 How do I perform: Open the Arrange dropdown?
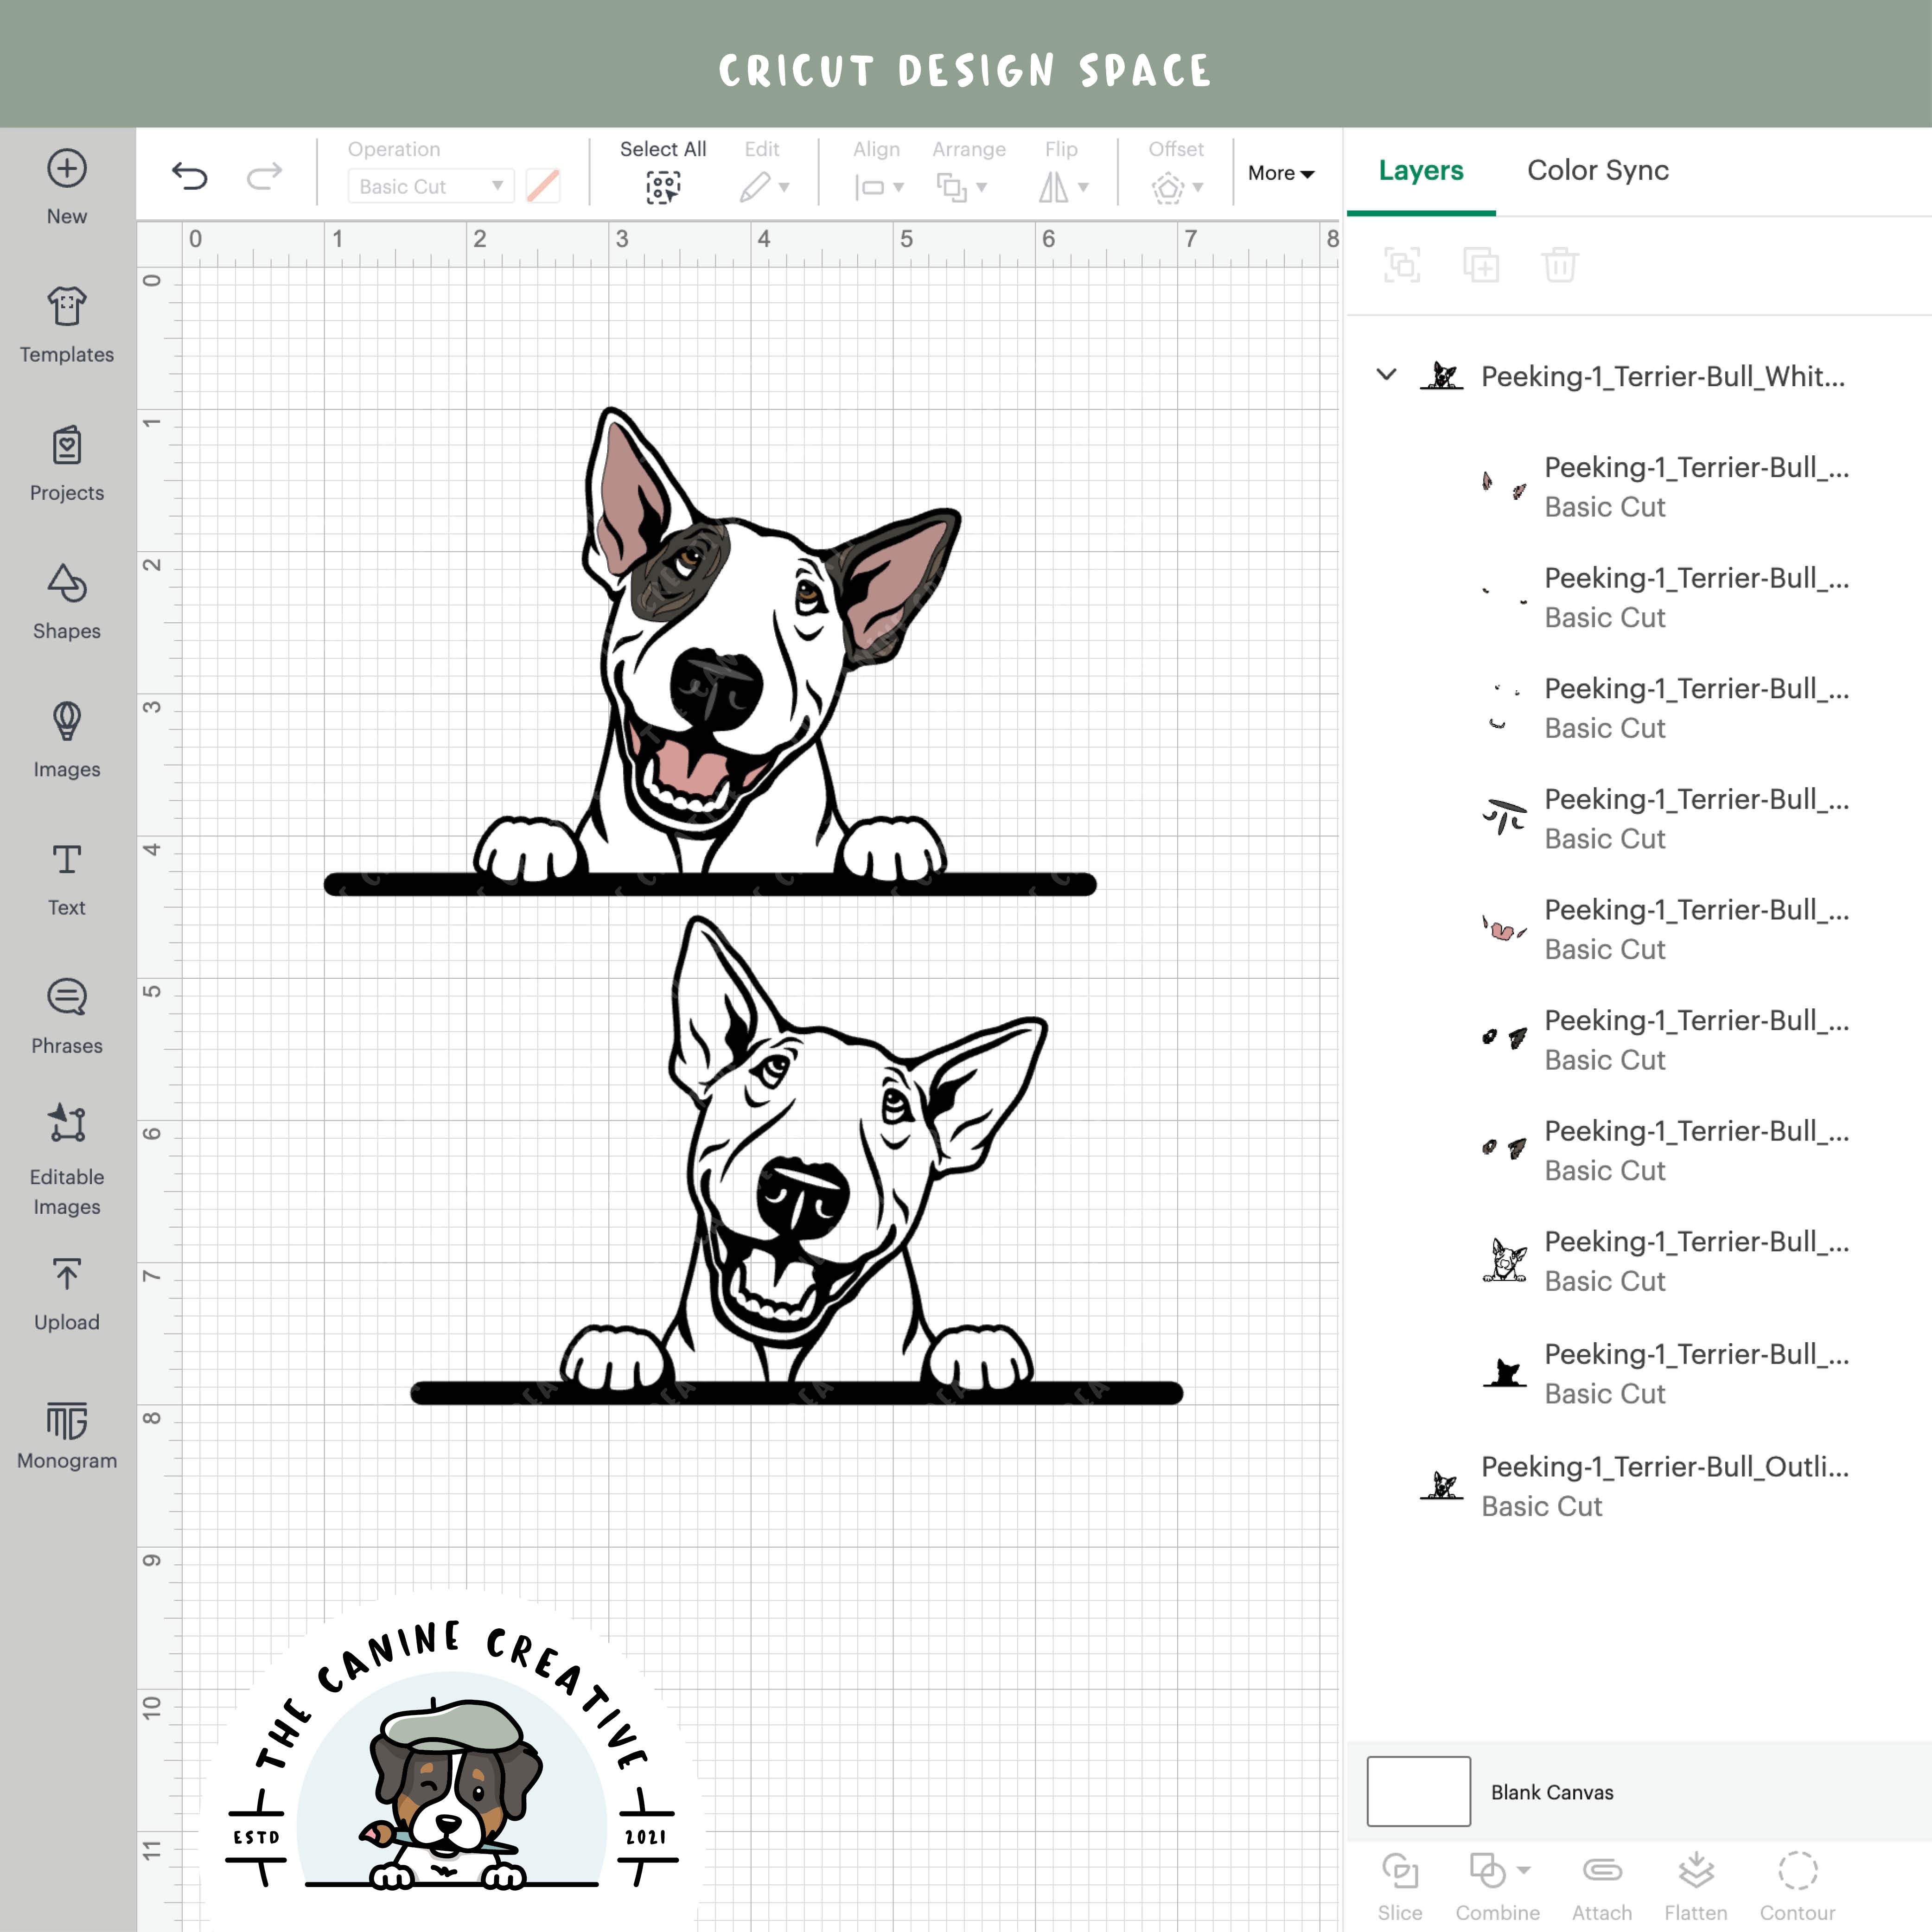(961, 186)
